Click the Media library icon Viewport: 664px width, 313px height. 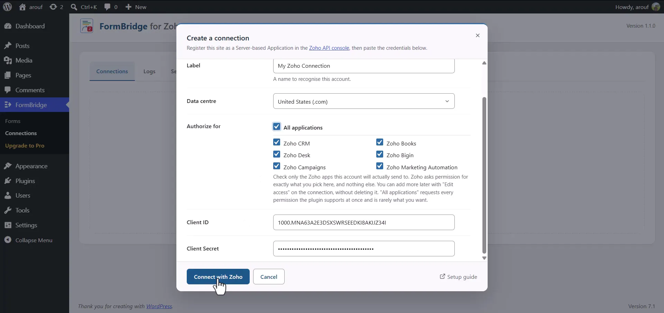point(8,60)
